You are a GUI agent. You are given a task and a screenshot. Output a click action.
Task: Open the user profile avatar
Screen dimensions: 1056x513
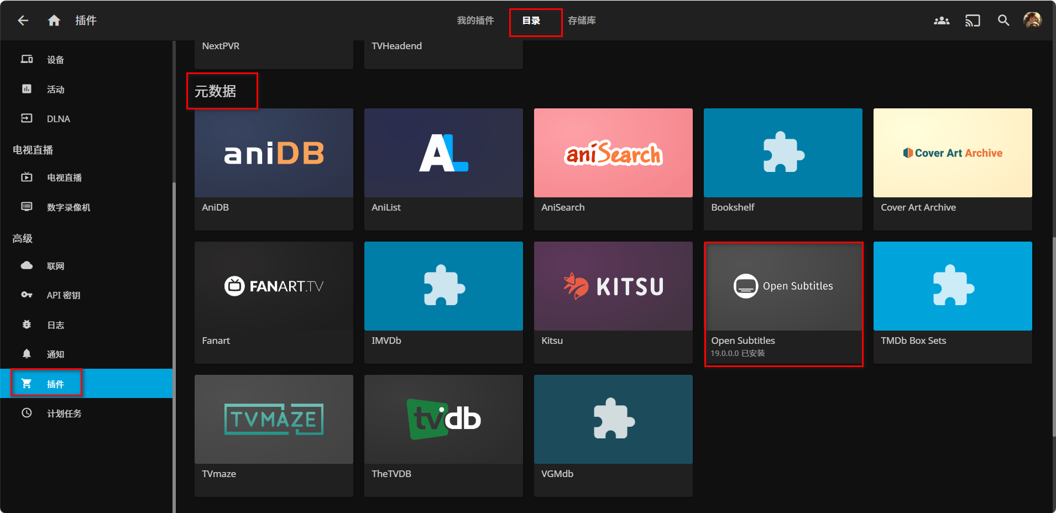click(1032, 20)
